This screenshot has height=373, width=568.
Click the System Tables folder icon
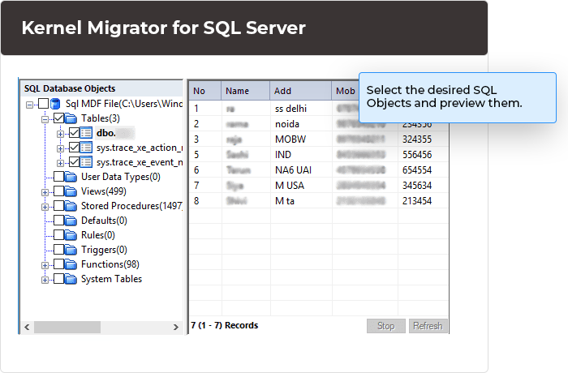coord(71,279)
